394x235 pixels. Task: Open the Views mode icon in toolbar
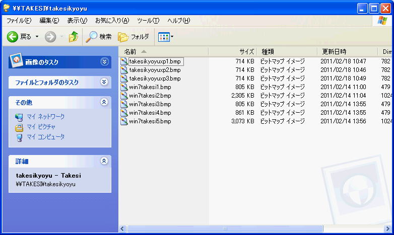(164, 37)
